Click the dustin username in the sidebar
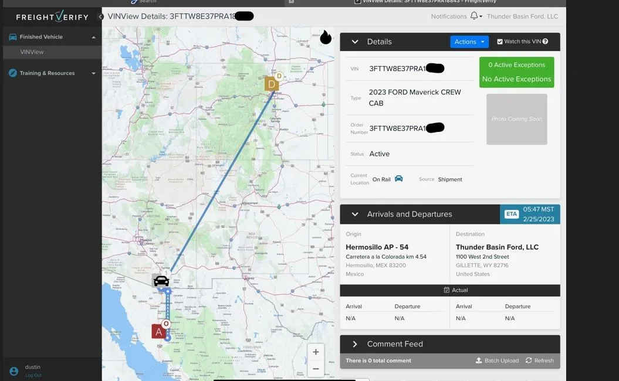This screenshot has width=619, height=381. coord(33,367)
